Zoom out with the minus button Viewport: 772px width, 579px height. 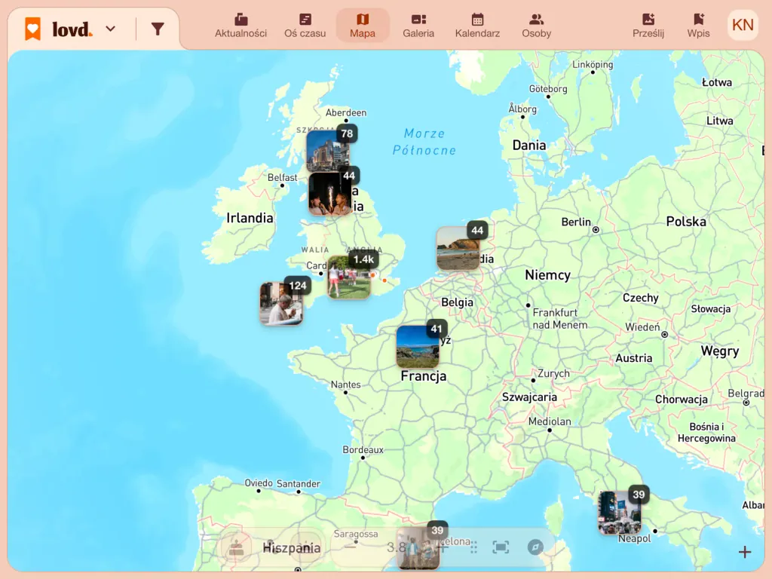(x=350, y=547)
